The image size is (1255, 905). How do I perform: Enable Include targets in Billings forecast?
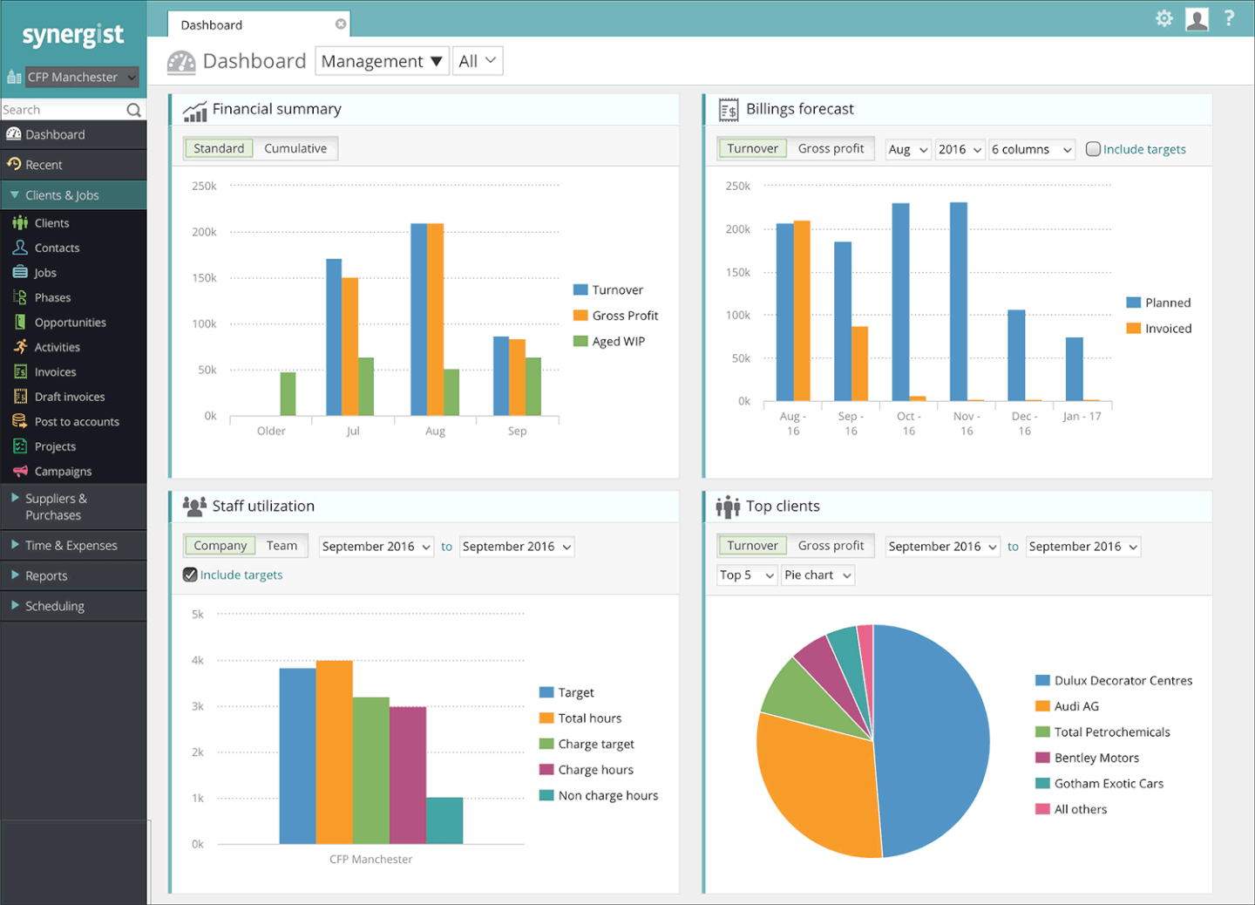tap(1093, 149)
